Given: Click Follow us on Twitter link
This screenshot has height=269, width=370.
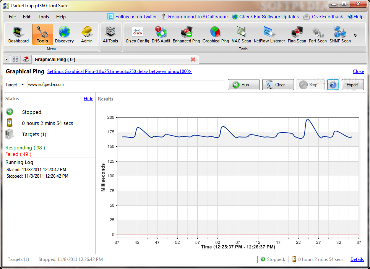Looking at the screenshot, I should 136,17.
